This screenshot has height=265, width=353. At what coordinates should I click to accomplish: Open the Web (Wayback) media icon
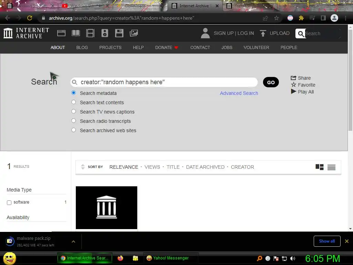(61, 33)
